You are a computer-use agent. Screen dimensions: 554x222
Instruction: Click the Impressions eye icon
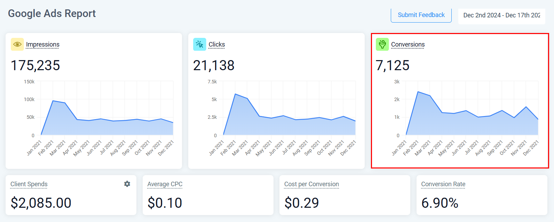(x=17, y=44)
